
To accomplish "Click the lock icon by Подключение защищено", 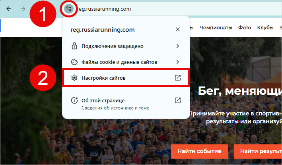I will tap(74, 46).
